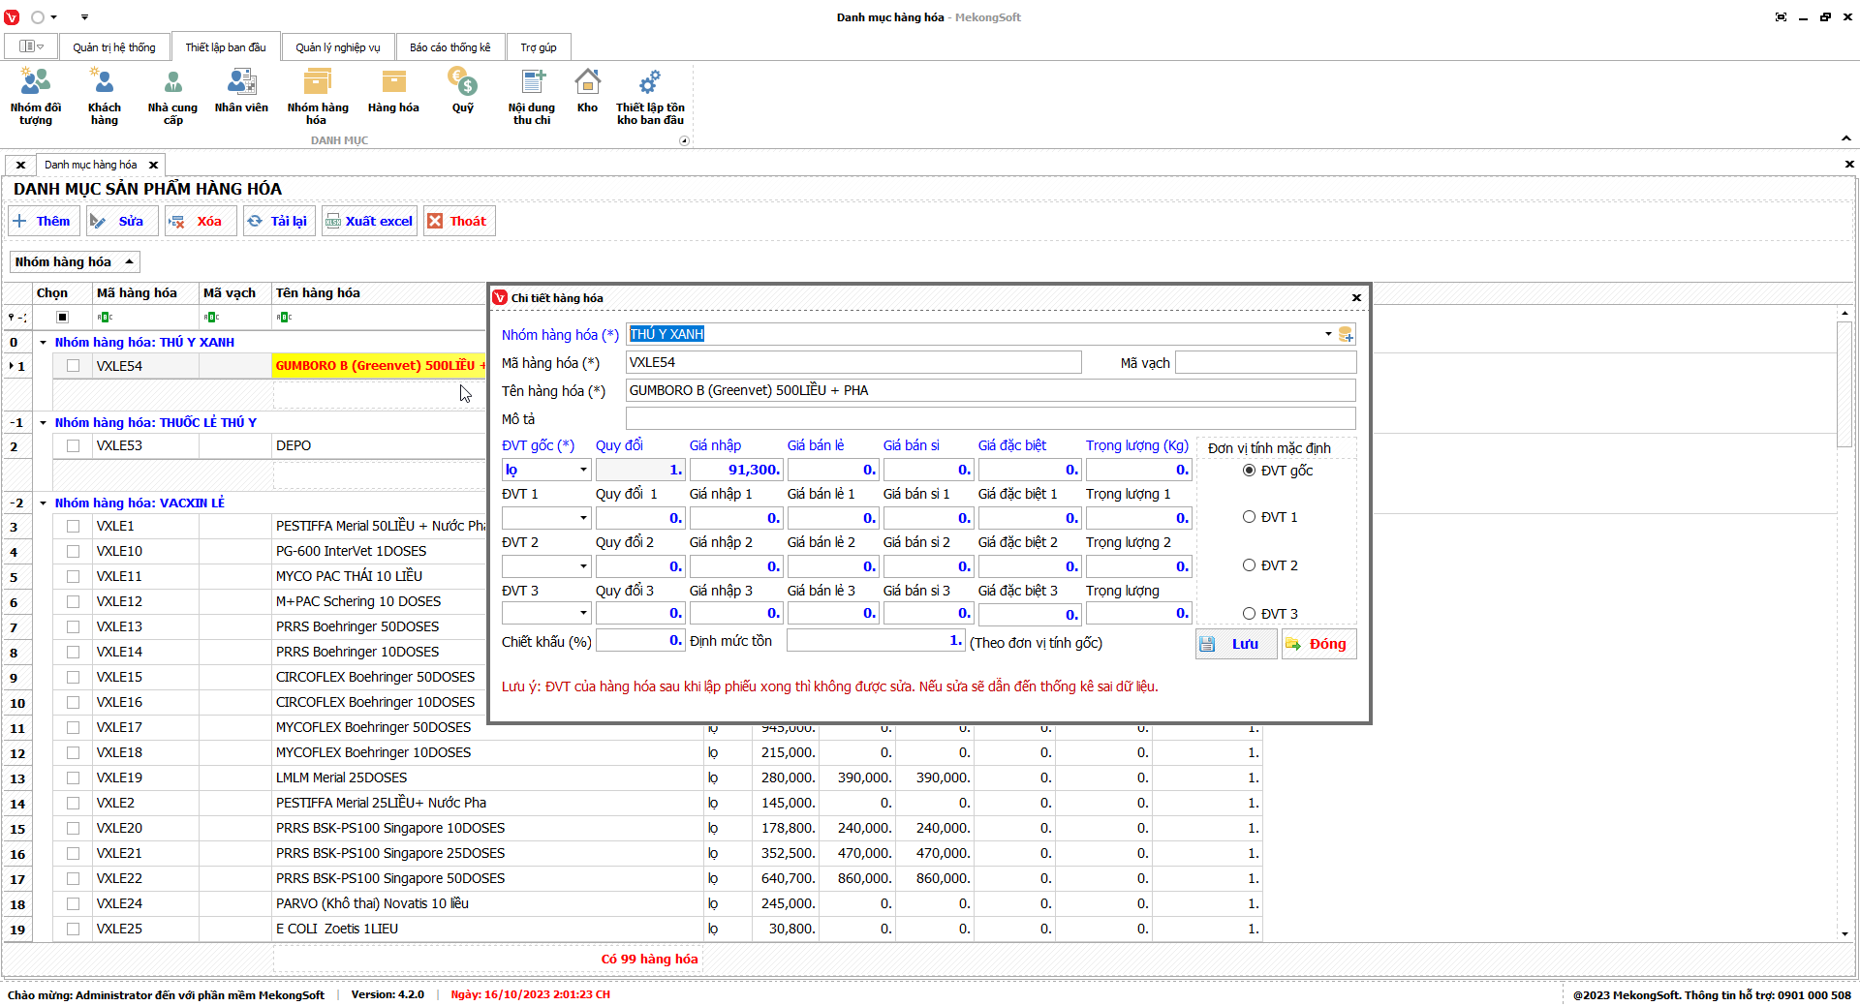Click the Mô tả description field
This screenshot has width=1860, height=1006.
coord(989,418)
